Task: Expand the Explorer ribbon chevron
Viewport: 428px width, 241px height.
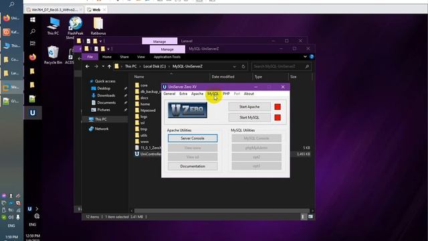Action: pyautogui.click(x=305, y=57)
